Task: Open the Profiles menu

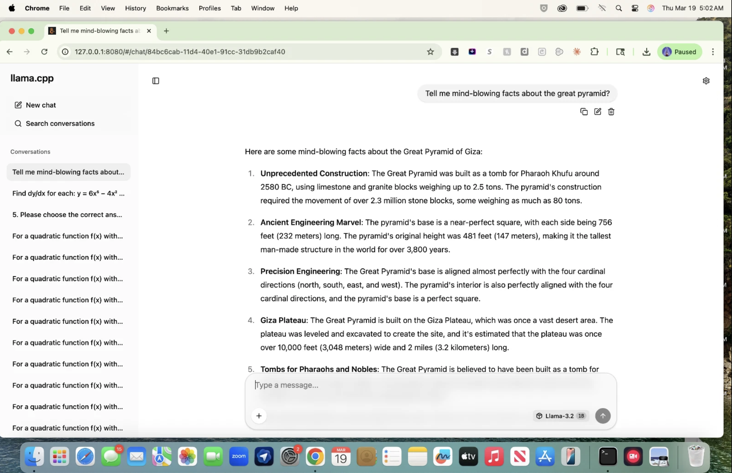Action: click(210, 8)
